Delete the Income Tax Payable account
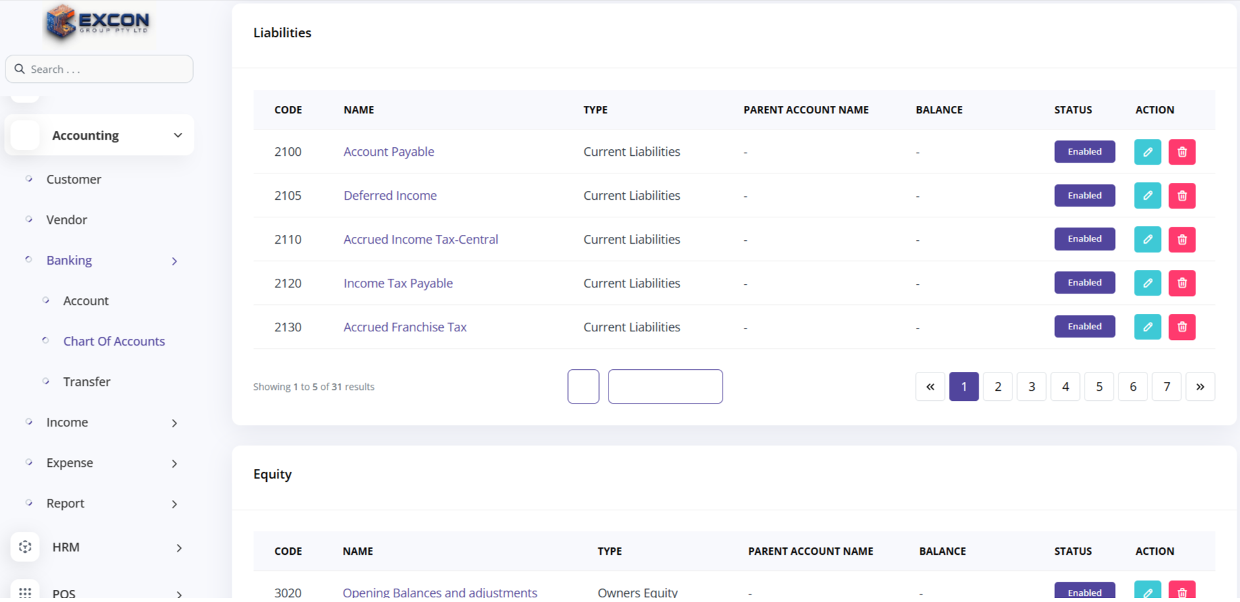Screen dimensions: 1240x602 click(x=1181, y=283)
